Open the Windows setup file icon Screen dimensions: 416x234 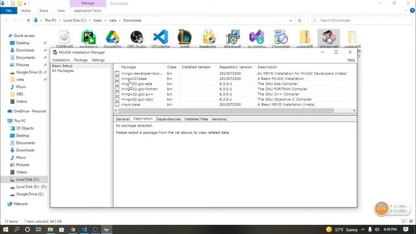(x=233, y=37)
